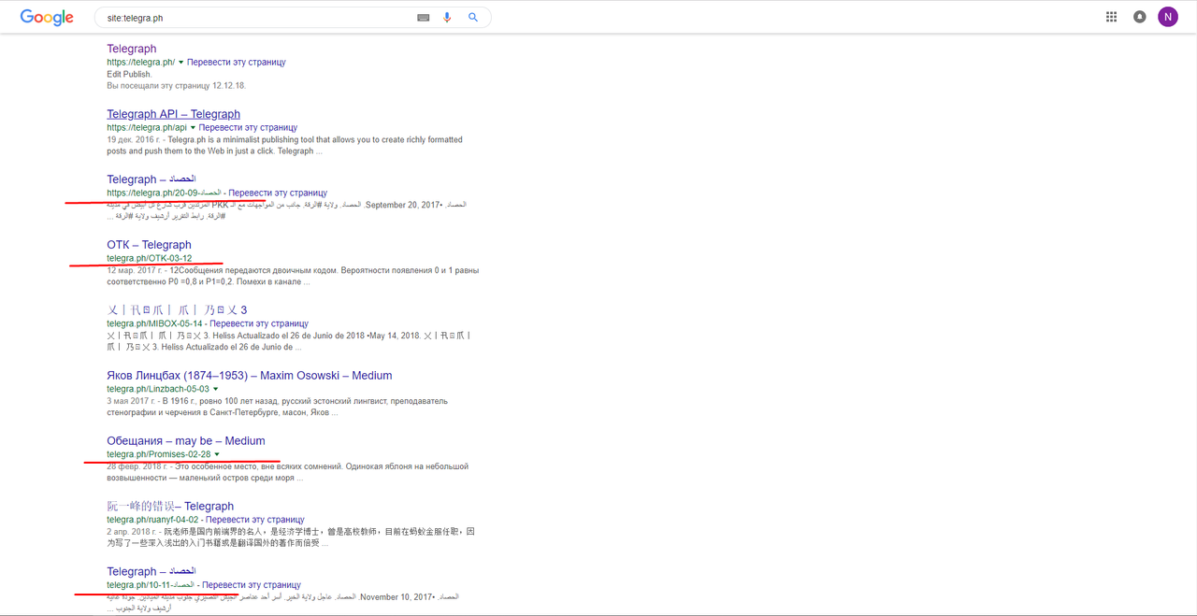Open the MIBOX result title with 3
1197x616 pixels.
(x=177, y=310)
